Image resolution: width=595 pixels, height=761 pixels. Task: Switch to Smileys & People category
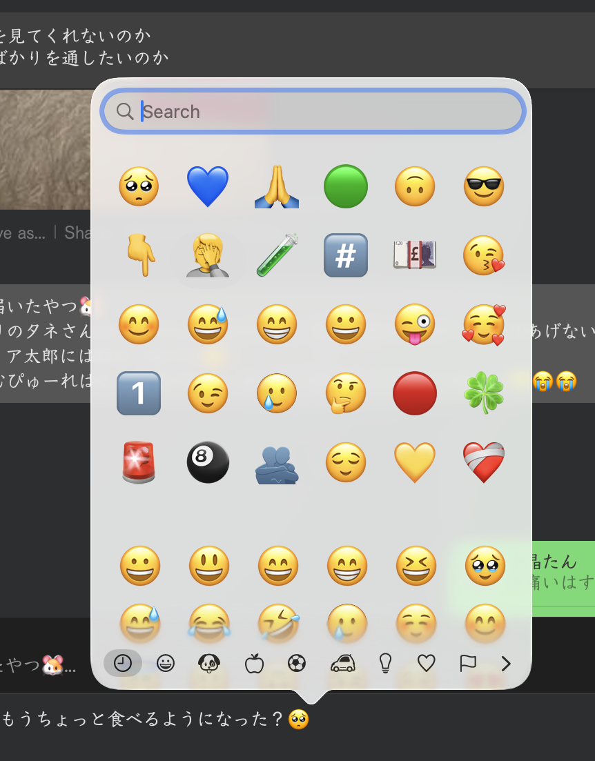166,663
